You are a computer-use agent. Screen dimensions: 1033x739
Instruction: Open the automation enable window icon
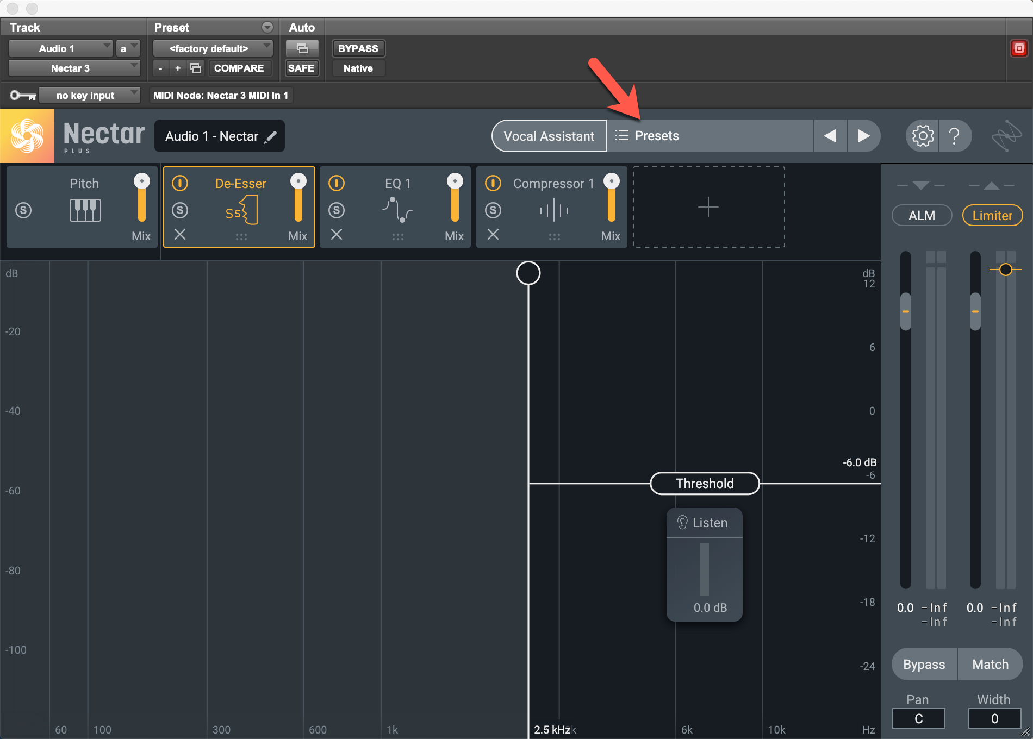click(x=302, y=48)
